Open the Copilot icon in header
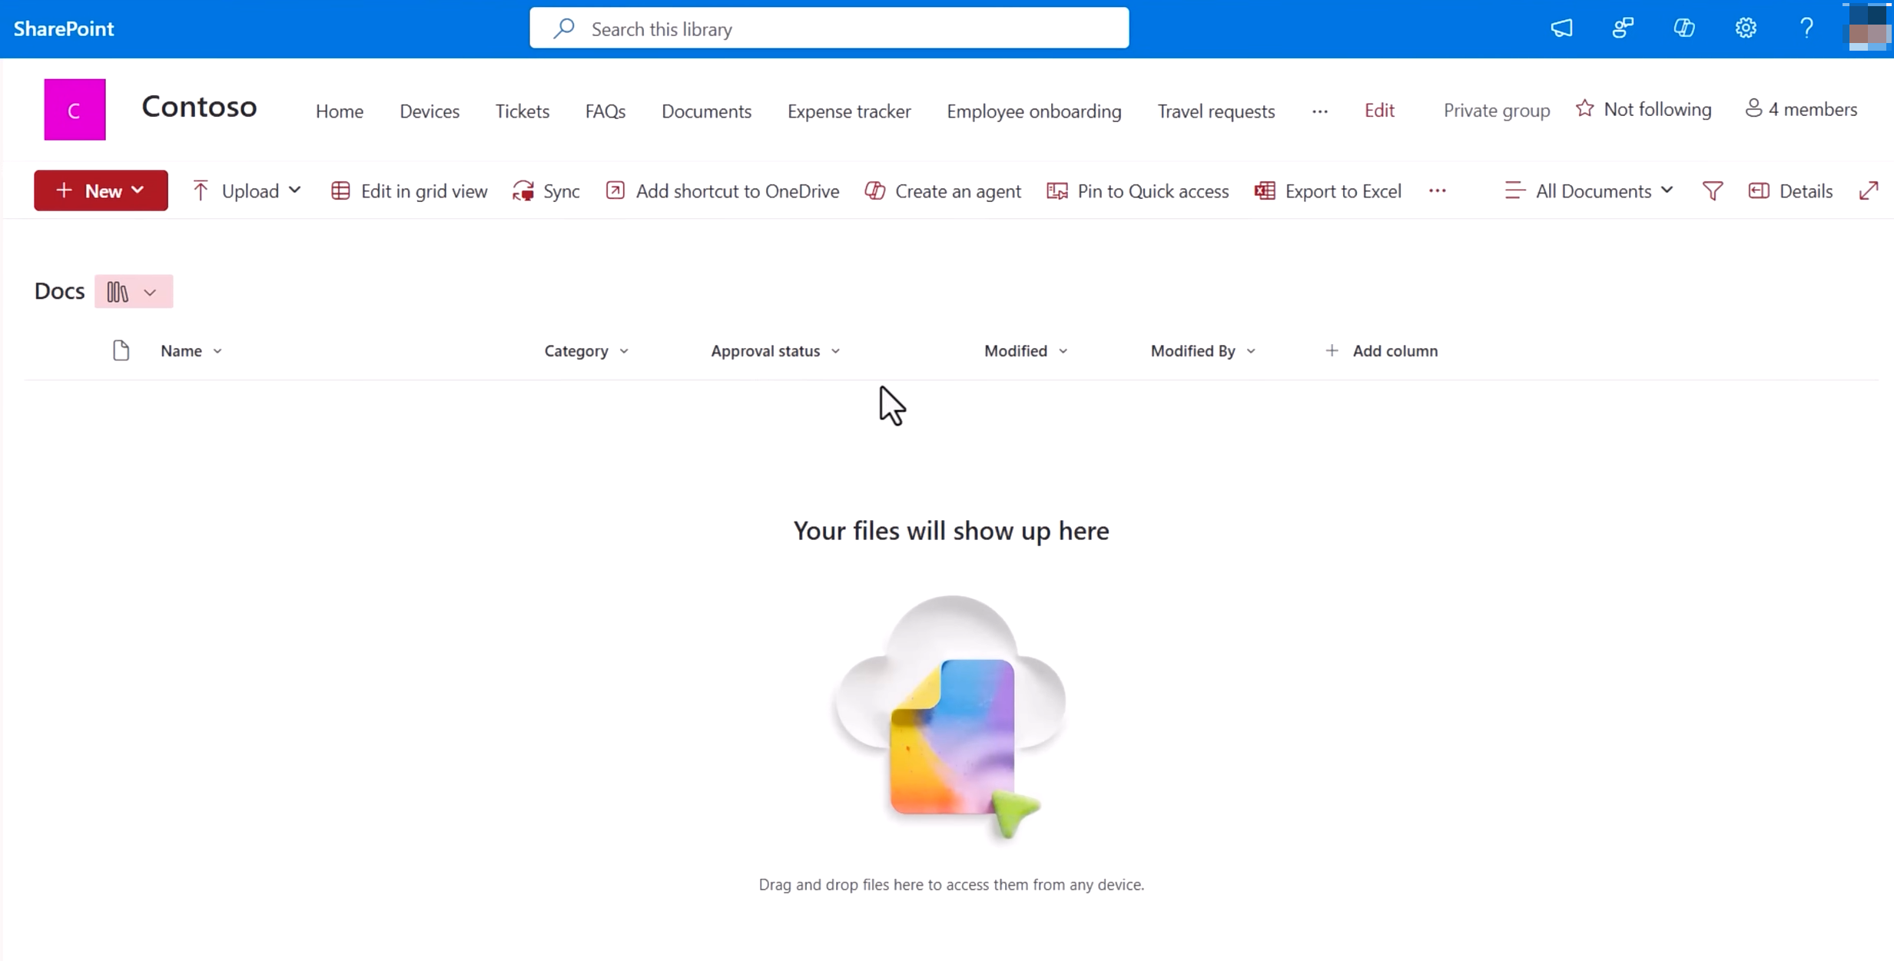The width and height of the screenshot is (1894, 961). [x=1684, y=28]
